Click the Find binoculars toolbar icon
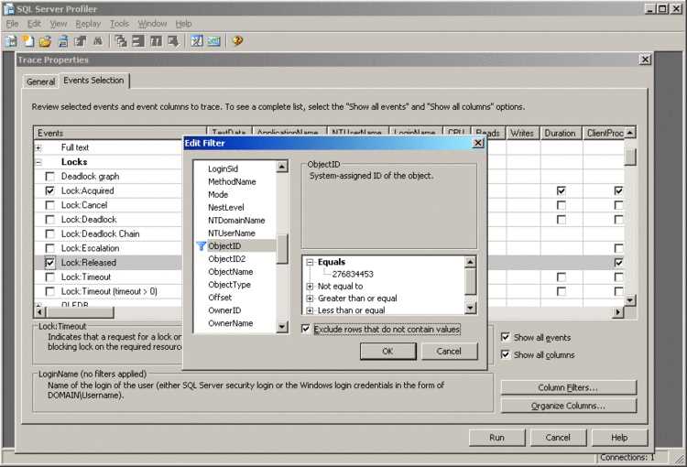 click(x=98, y=41)
